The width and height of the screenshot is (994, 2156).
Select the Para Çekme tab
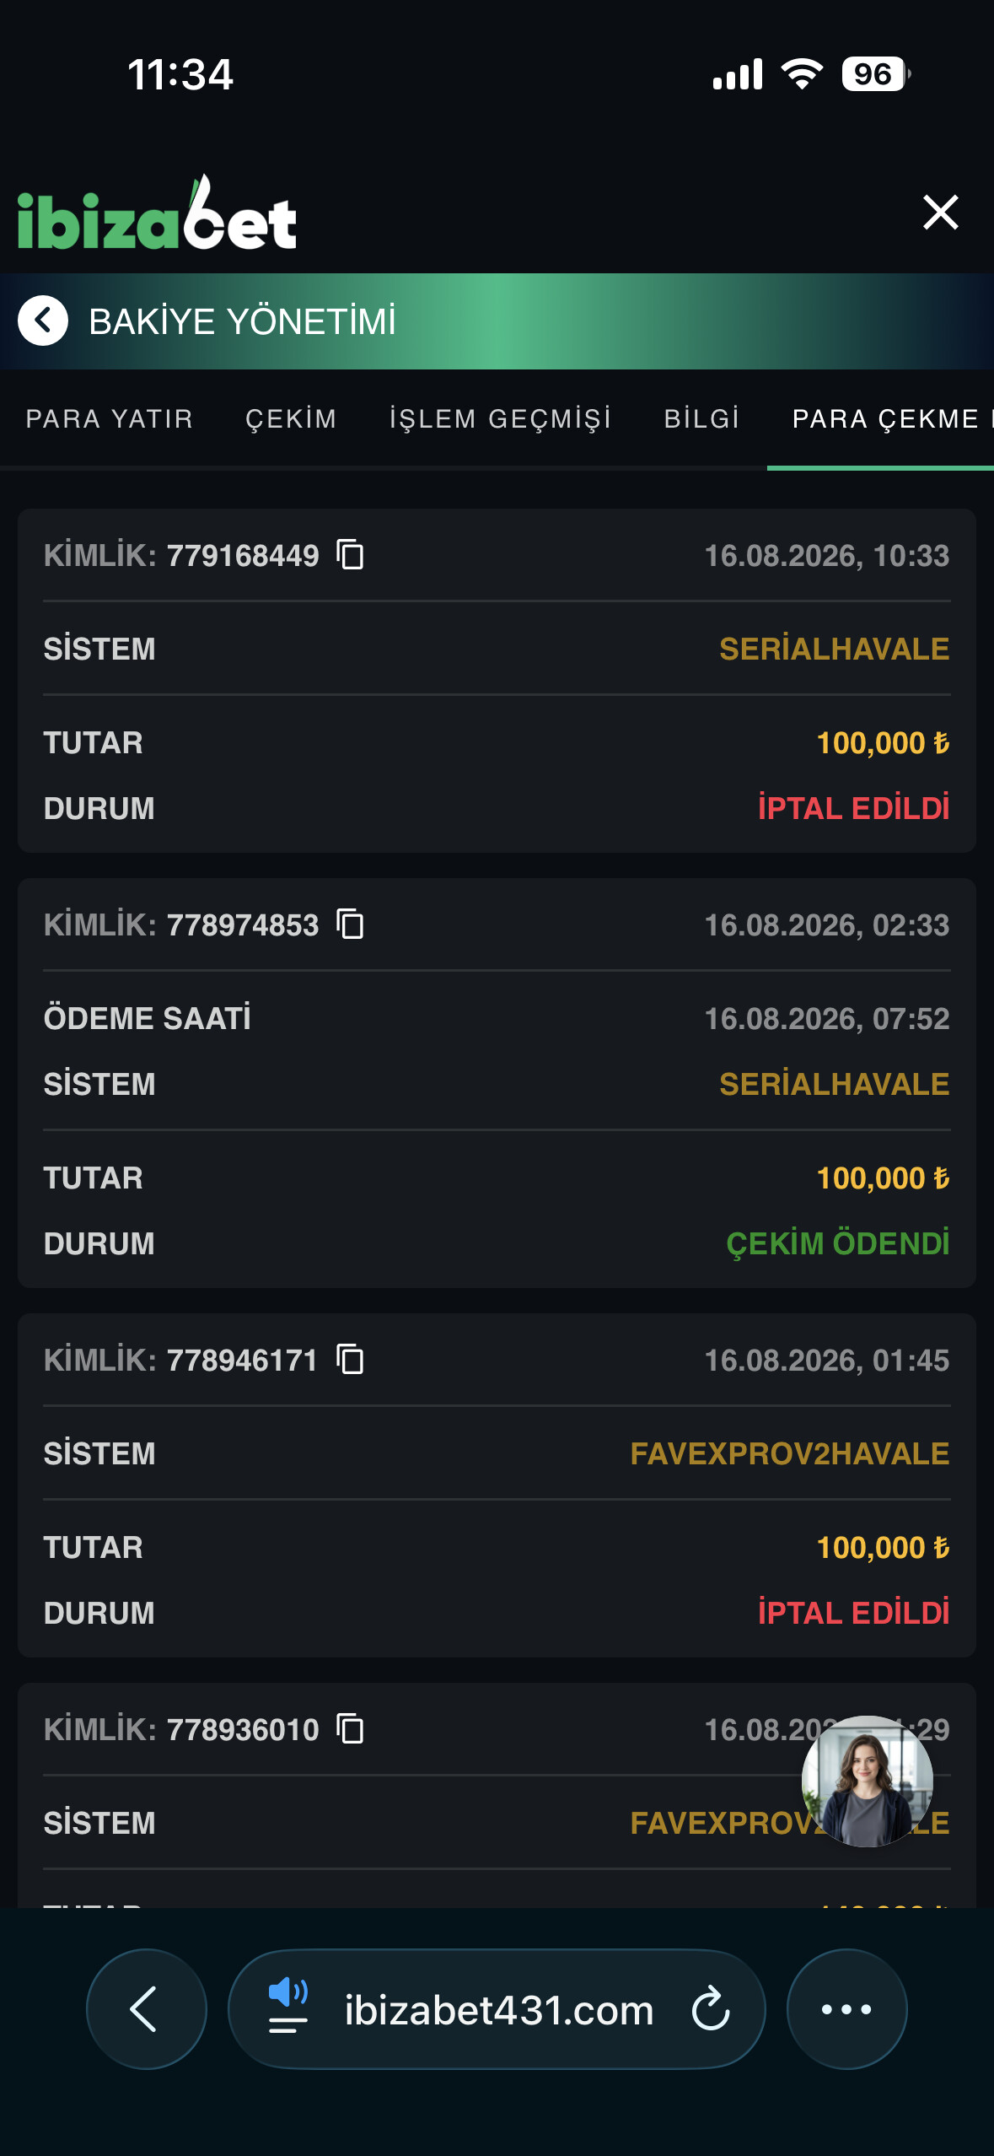click(885, 419)
